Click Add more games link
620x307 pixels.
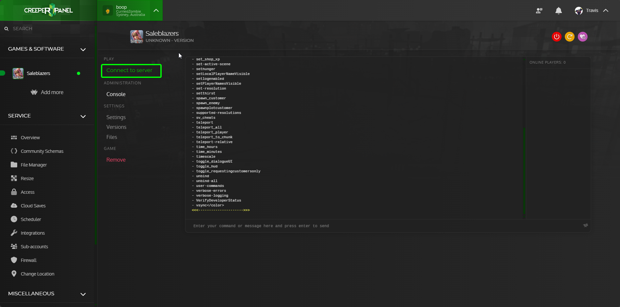click(52, 92)
